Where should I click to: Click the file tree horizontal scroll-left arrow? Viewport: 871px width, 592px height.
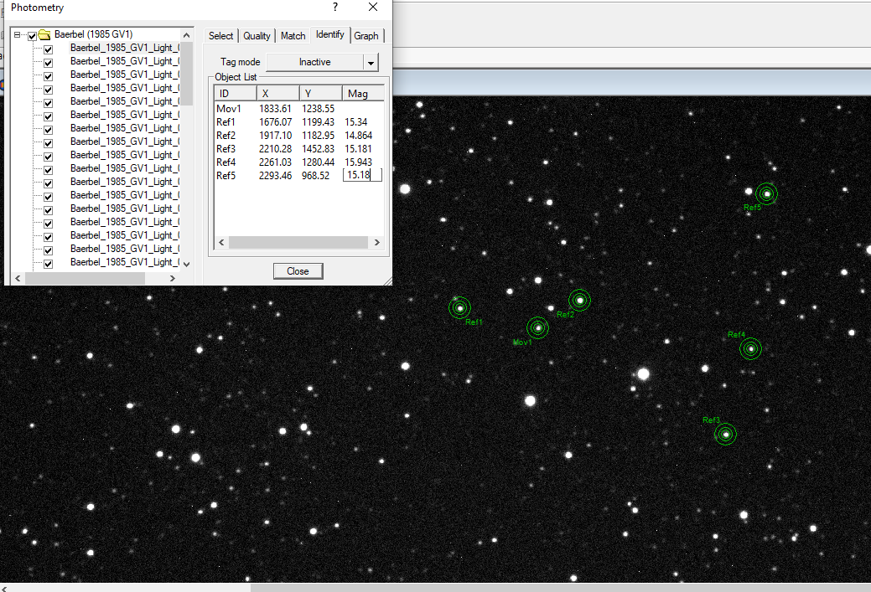point(18,278)
